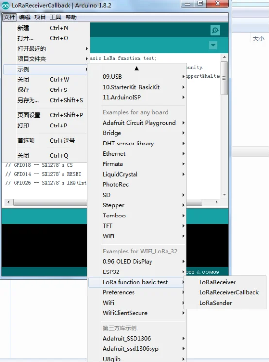Open Adafruit_ssd1306syp examples submenu
269x362 pixels.
point(137,348)
